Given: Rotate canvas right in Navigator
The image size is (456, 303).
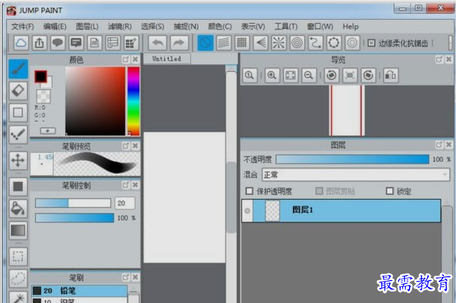Looking at the screenshot, I should [x=368, y=76].
